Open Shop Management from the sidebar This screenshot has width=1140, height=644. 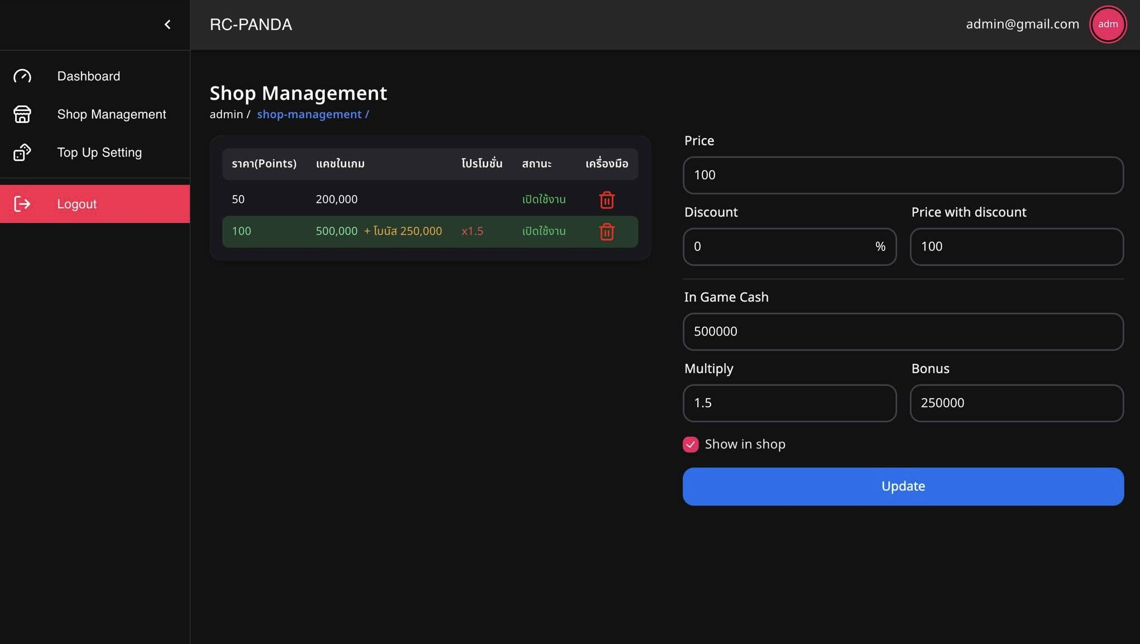[95, 114]
